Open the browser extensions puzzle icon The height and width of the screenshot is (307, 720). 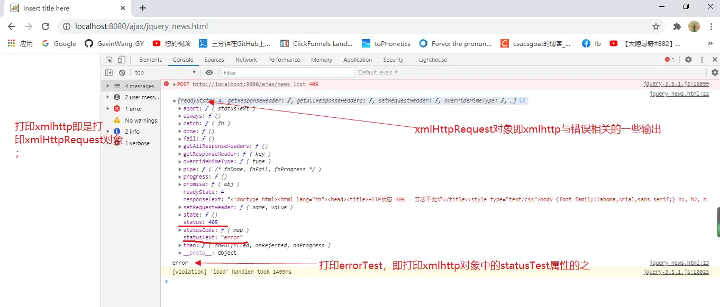[x=677, y=26]
